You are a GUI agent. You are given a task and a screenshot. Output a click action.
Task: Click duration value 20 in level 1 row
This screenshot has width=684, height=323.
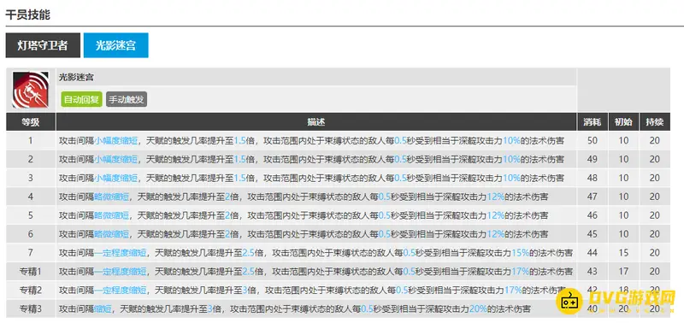(x=655, y=141)
